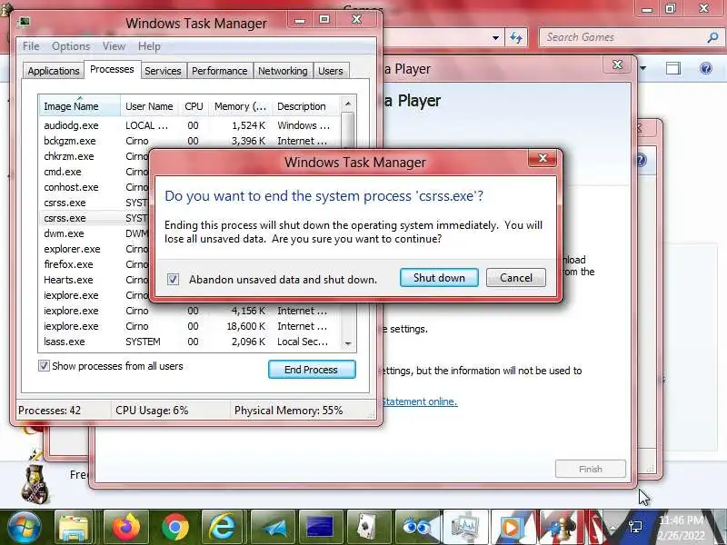This screenshot has height=545, width=727.
Task: Open the view options dropdown arrow in Games window
Action: (643, 69)
